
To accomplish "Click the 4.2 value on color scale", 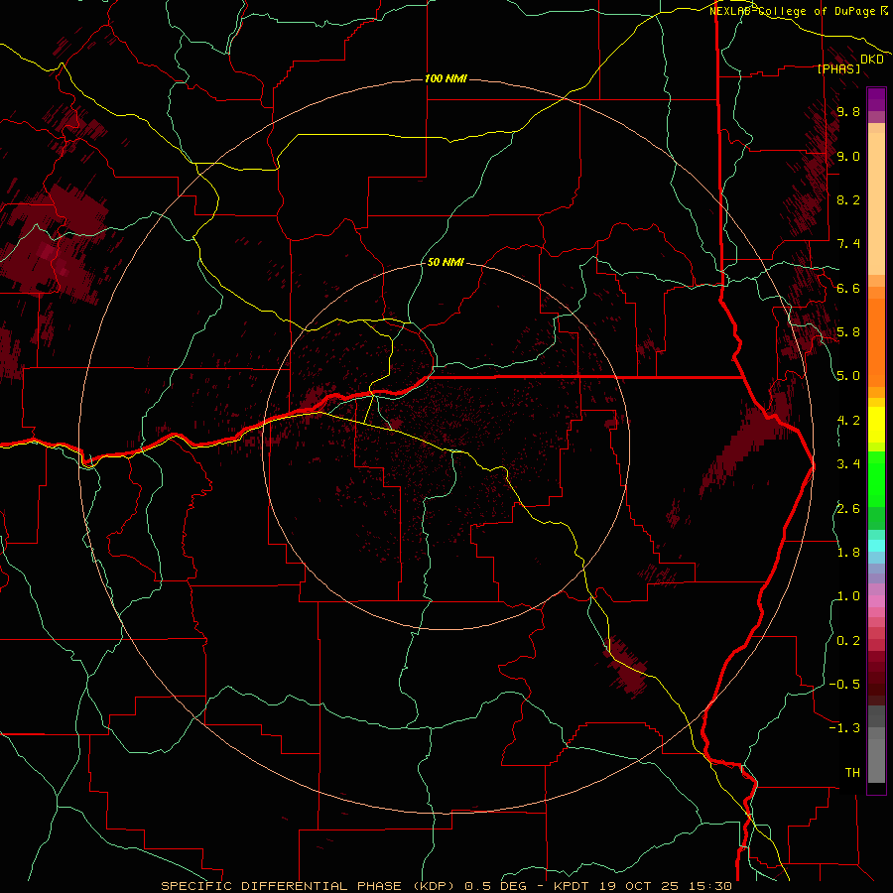I will (x=848, y=421).
